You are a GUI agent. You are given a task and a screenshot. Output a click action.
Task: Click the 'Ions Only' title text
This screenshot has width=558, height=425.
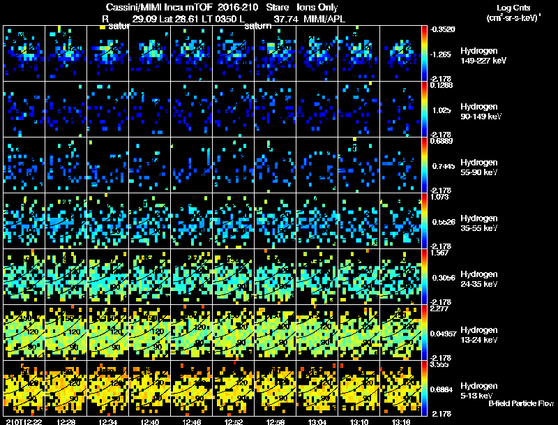click(317, 8)
